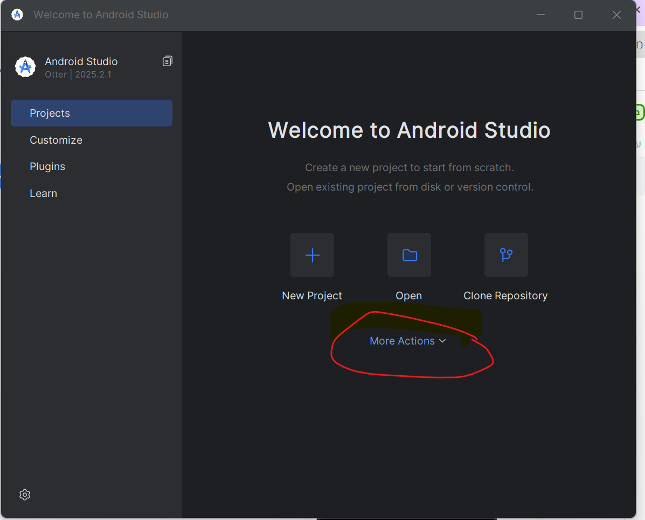
Task: Switch to the Customize tab
Action: pos(56,140)
